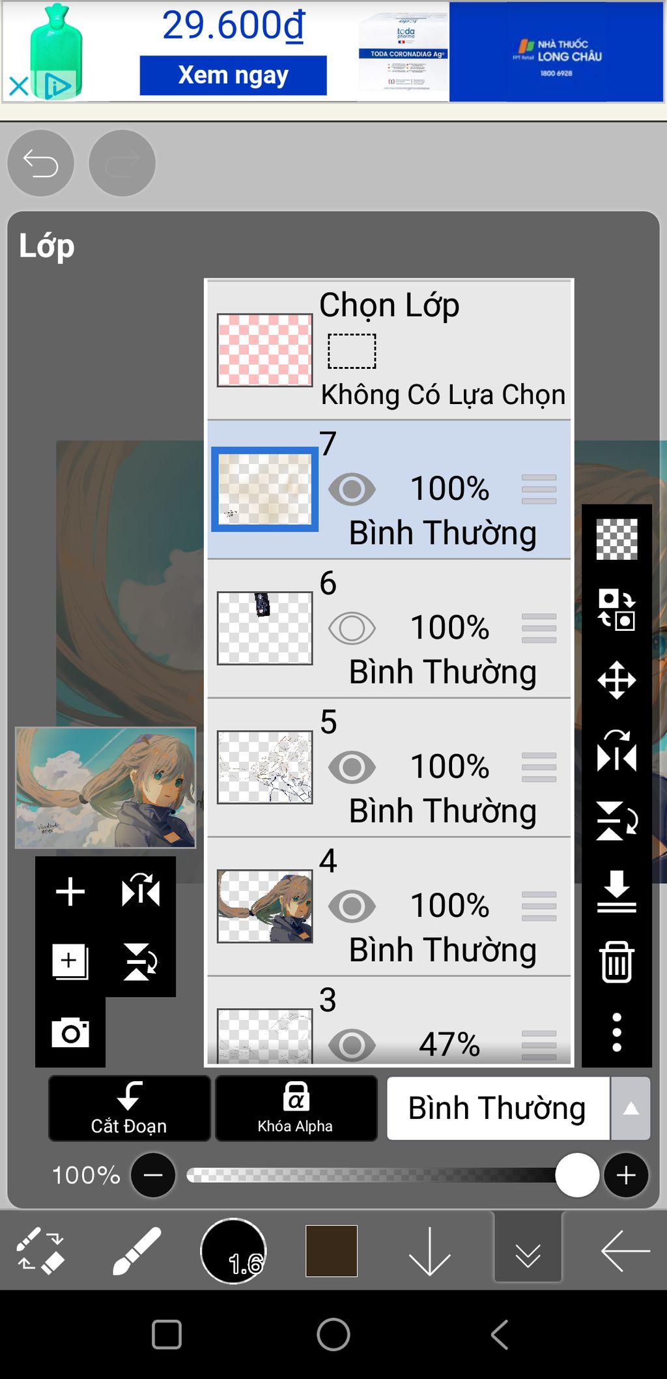Tap the camera import icon

coord(70,1032)
